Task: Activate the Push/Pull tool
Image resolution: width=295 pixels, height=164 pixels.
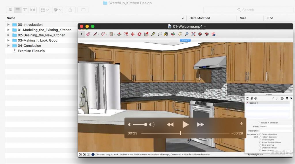Action: [119, 34]
